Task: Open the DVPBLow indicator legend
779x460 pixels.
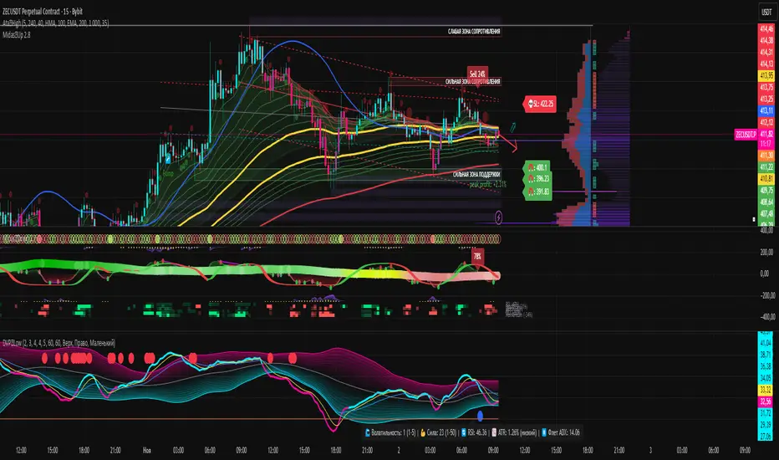Action: tap(59, 343)
